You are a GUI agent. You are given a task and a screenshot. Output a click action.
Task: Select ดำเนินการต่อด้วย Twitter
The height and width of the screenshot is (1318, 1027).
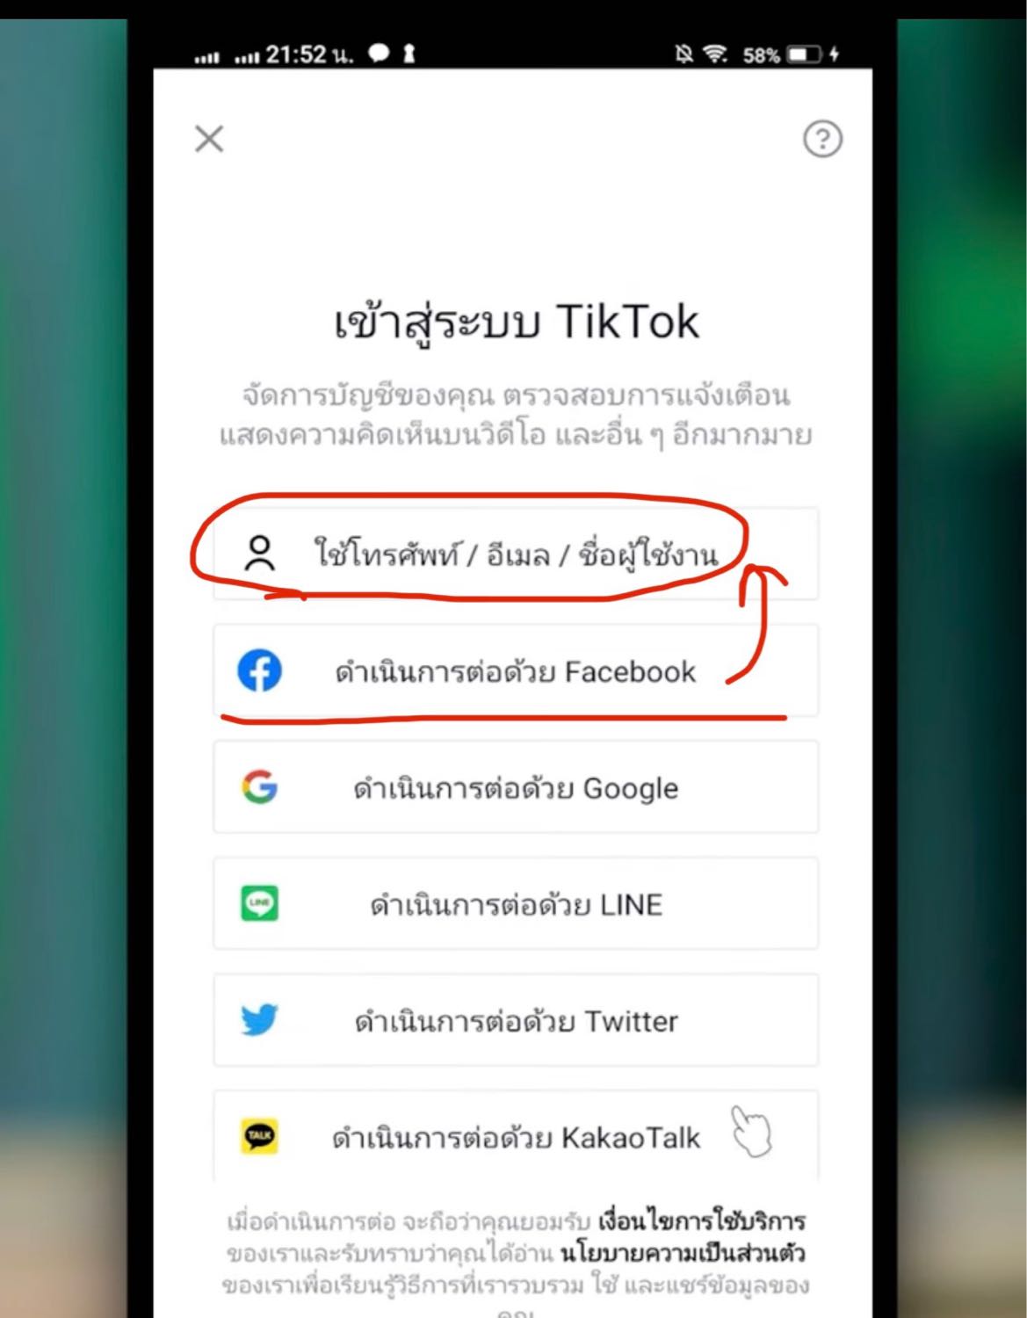pyautogui.click(x=516, y=1020)
